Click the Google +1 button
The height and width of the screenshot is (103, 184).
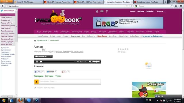pos(64,72)
